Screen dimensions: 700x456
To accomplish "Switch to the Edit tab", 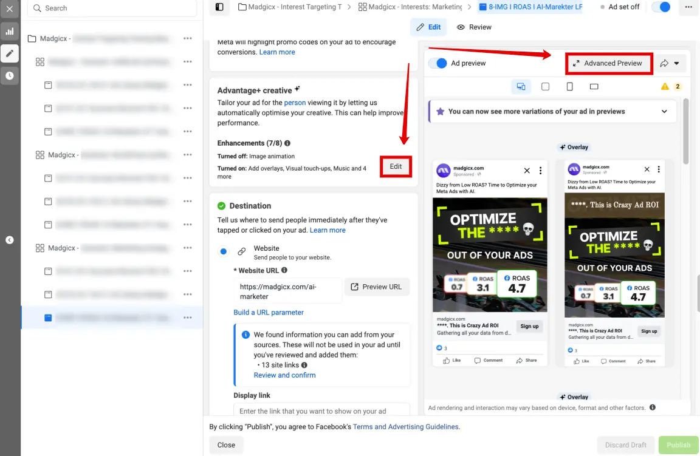I will [428, 27].
